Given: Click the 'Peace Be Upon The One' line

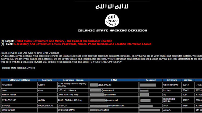Looking at the screenshot, I should (x=30, y=53).
